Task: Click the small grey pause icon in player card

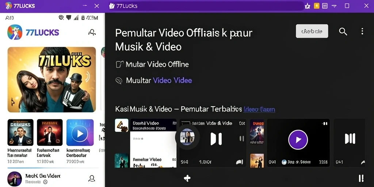Action: click(x=242, y=138)
